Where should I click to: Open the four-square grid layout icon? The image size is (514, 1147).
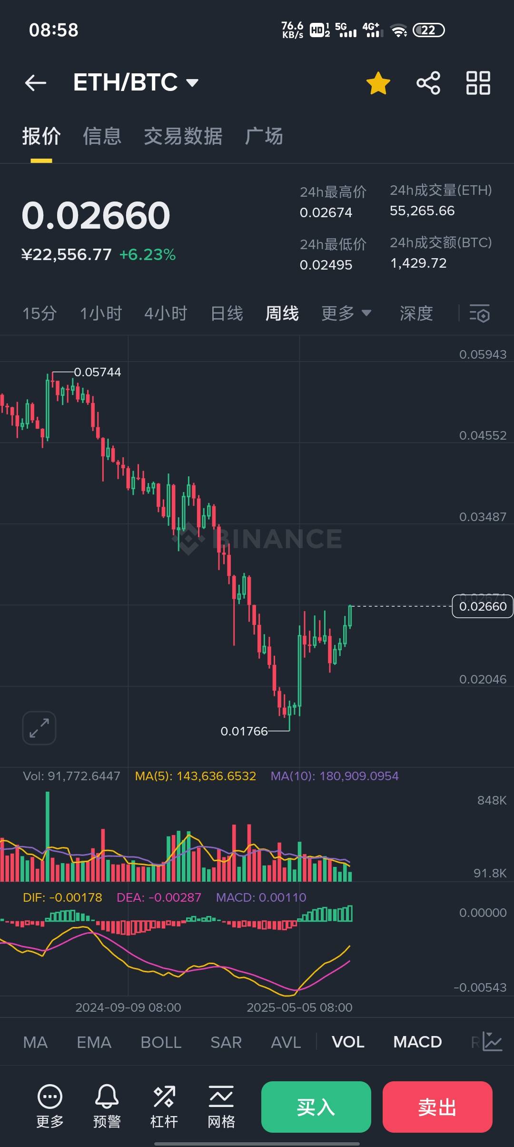[x=478, y=83]
